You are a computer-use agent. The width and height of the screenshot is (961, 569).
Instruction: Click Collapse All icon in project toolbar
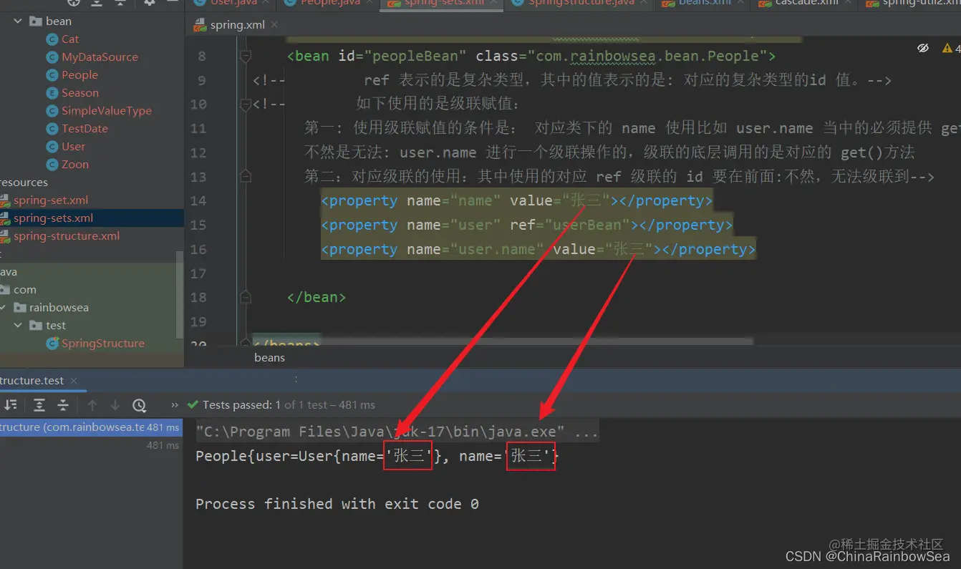pyautogui.click(x=119, y=3)
